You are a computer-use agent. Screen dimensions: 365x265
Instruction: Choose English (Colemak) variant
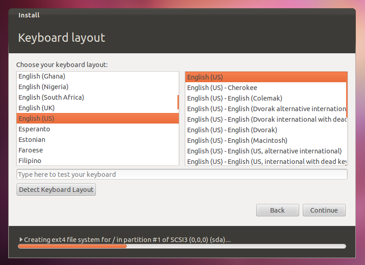265,98
